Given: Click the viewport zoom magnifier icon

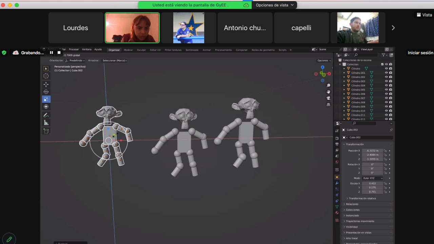Looking at the screenshot, I should tap(328, 85).
